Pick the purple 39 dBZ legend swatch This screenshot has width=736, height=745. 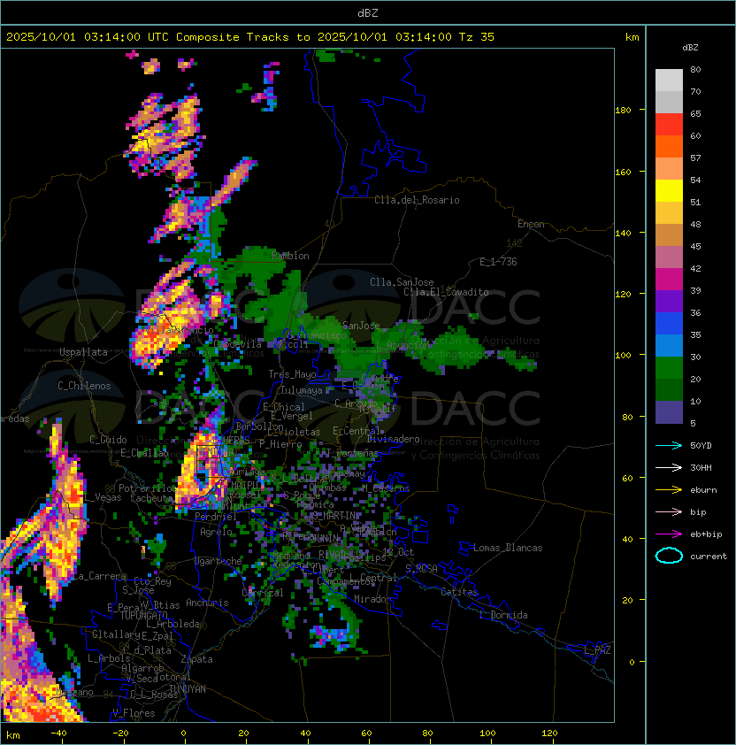(669, 301)
